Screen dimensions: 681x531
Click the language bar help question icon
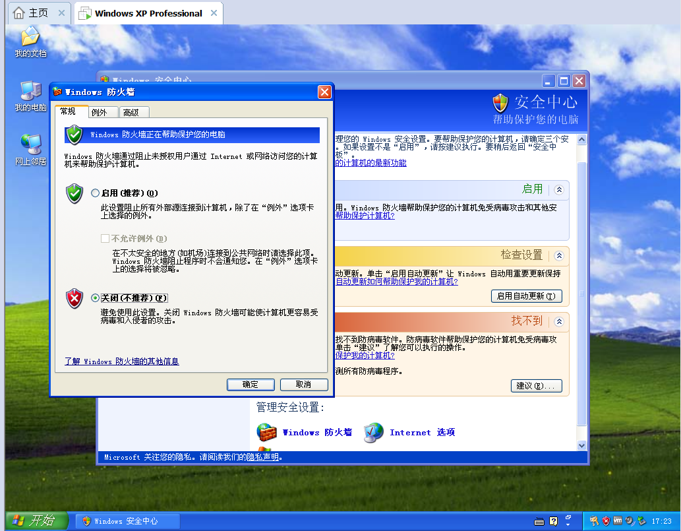coord(553,522)
